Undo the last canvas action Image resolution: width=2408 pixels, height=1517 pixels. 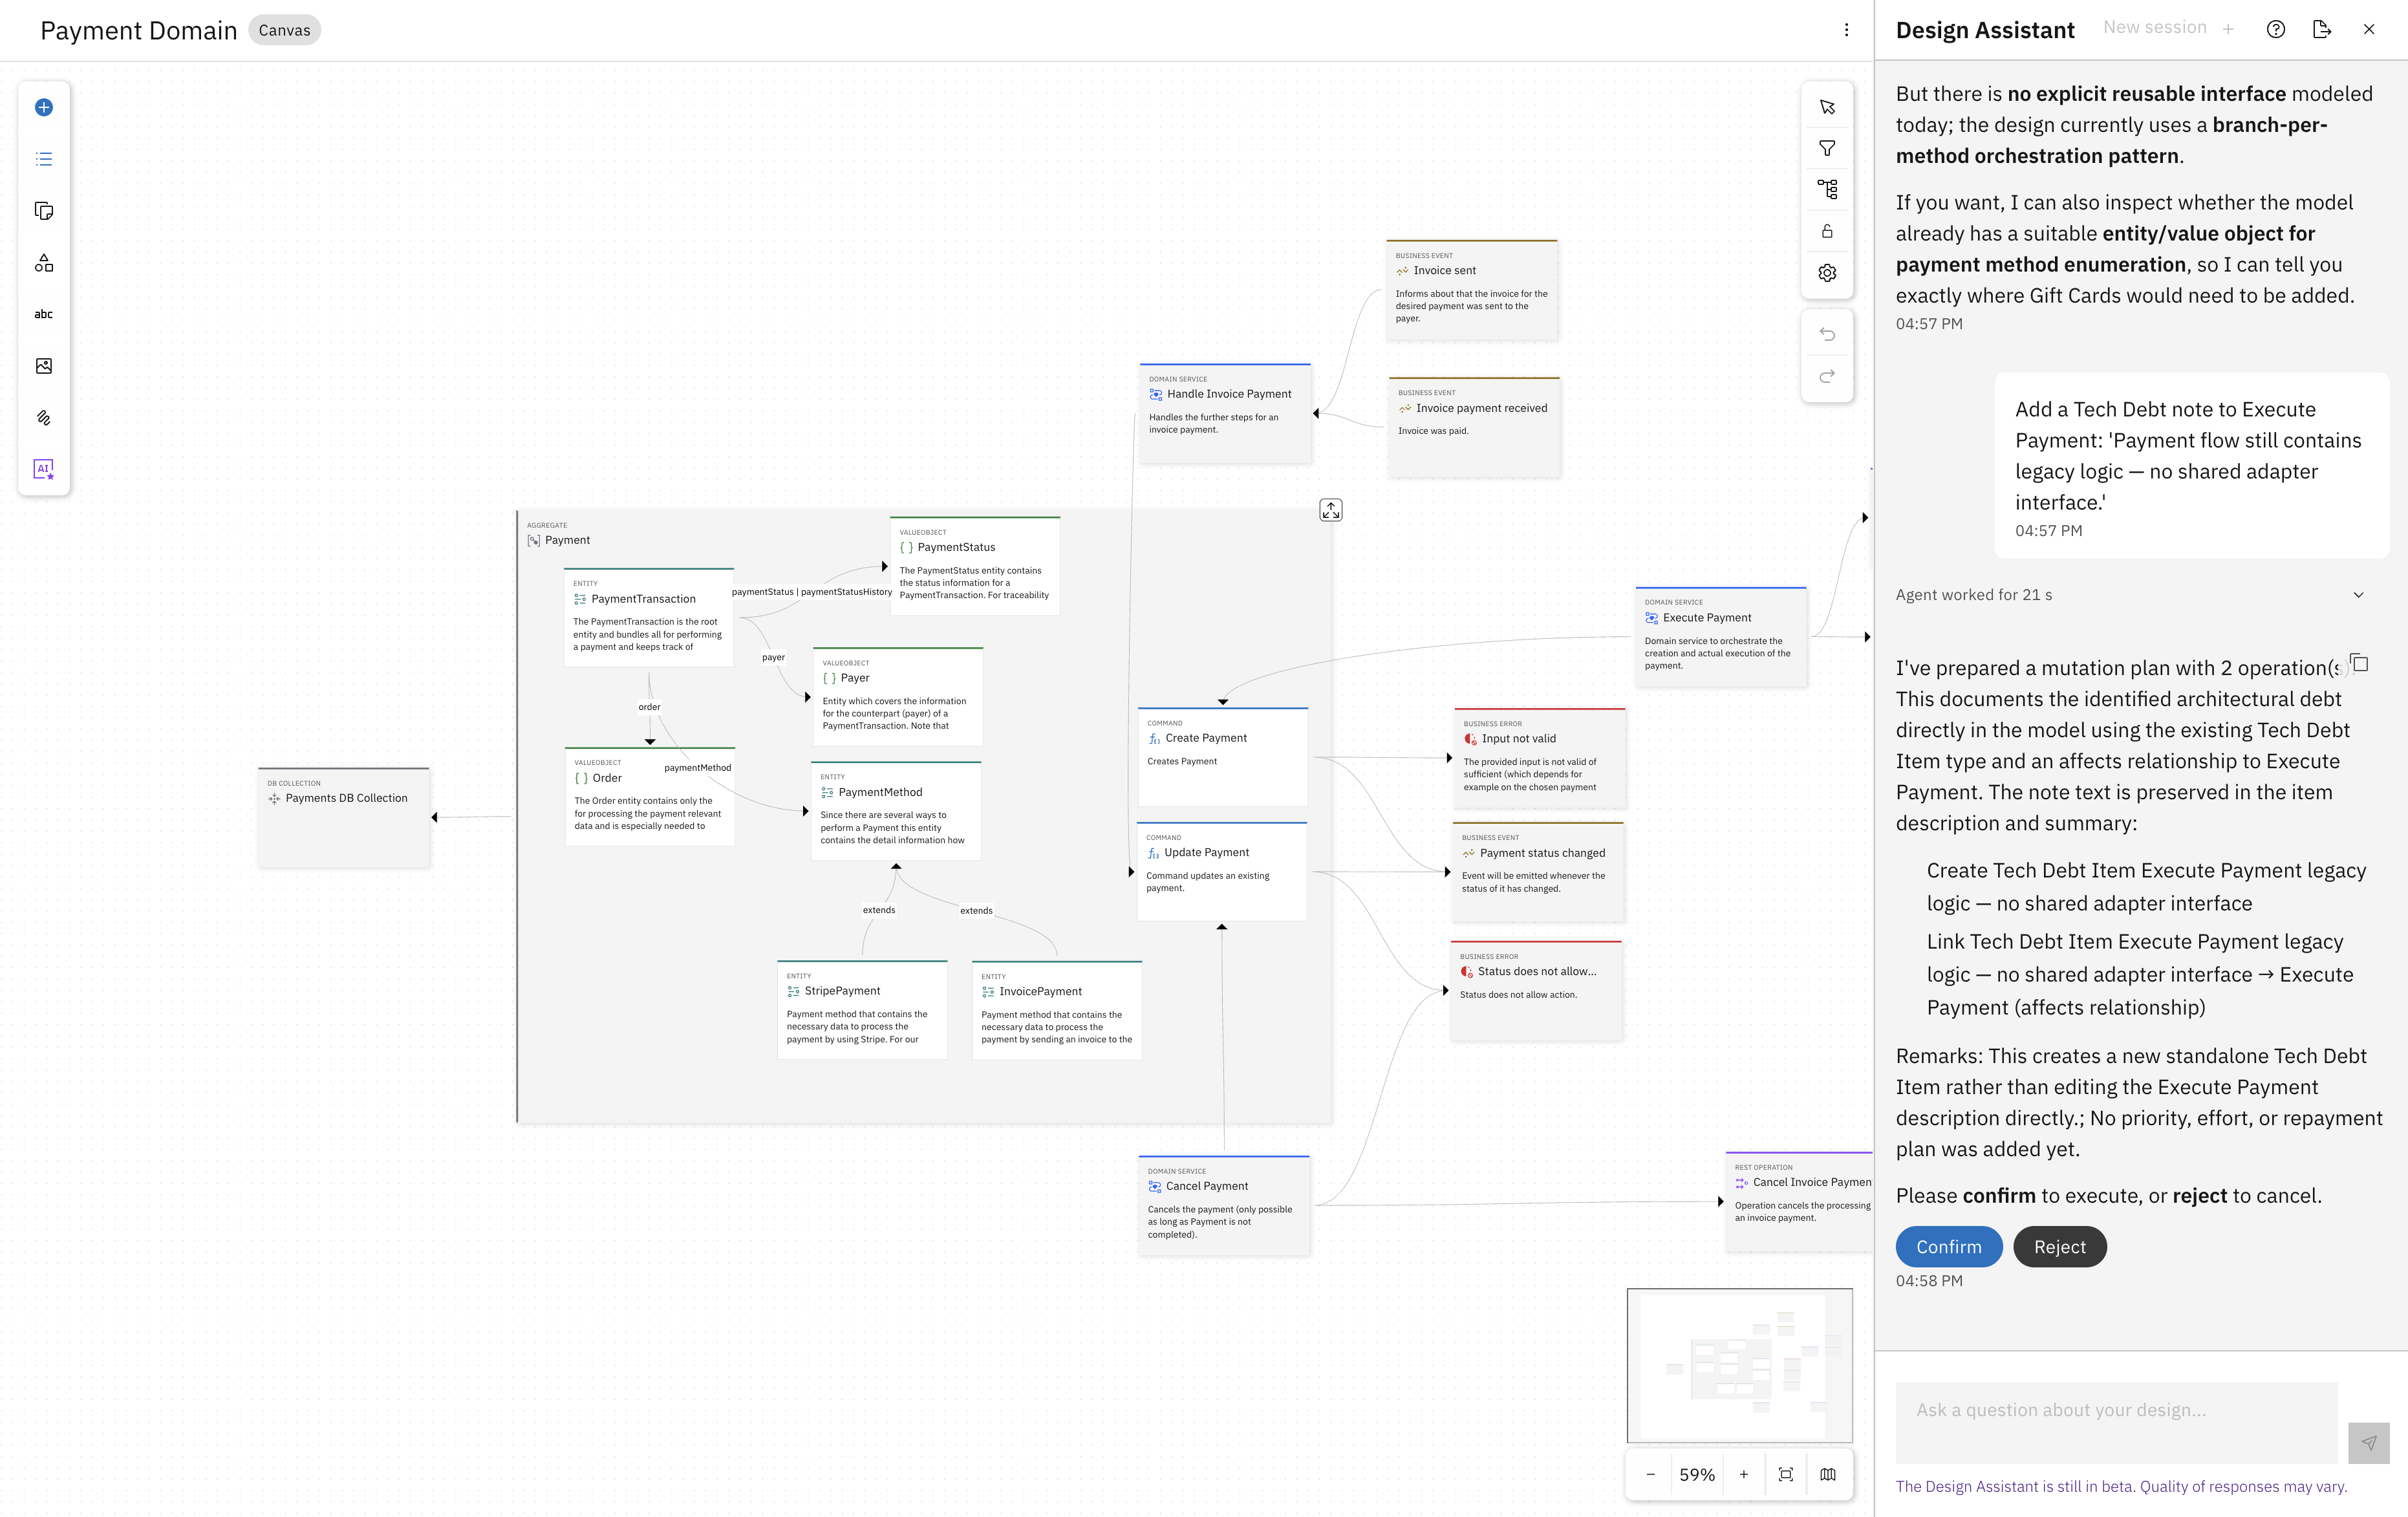click(x=1827, y=334)
